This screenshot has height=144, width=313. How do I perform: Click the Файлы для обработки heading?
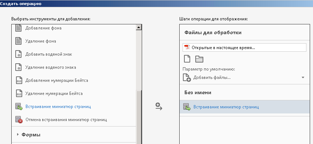[x=213, y=32]
